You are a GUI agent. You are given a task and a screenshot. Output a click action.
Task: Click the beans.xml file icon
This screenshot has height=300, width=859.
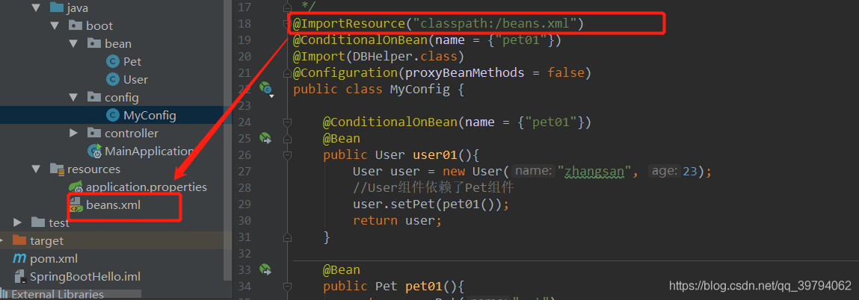[76, 204]
